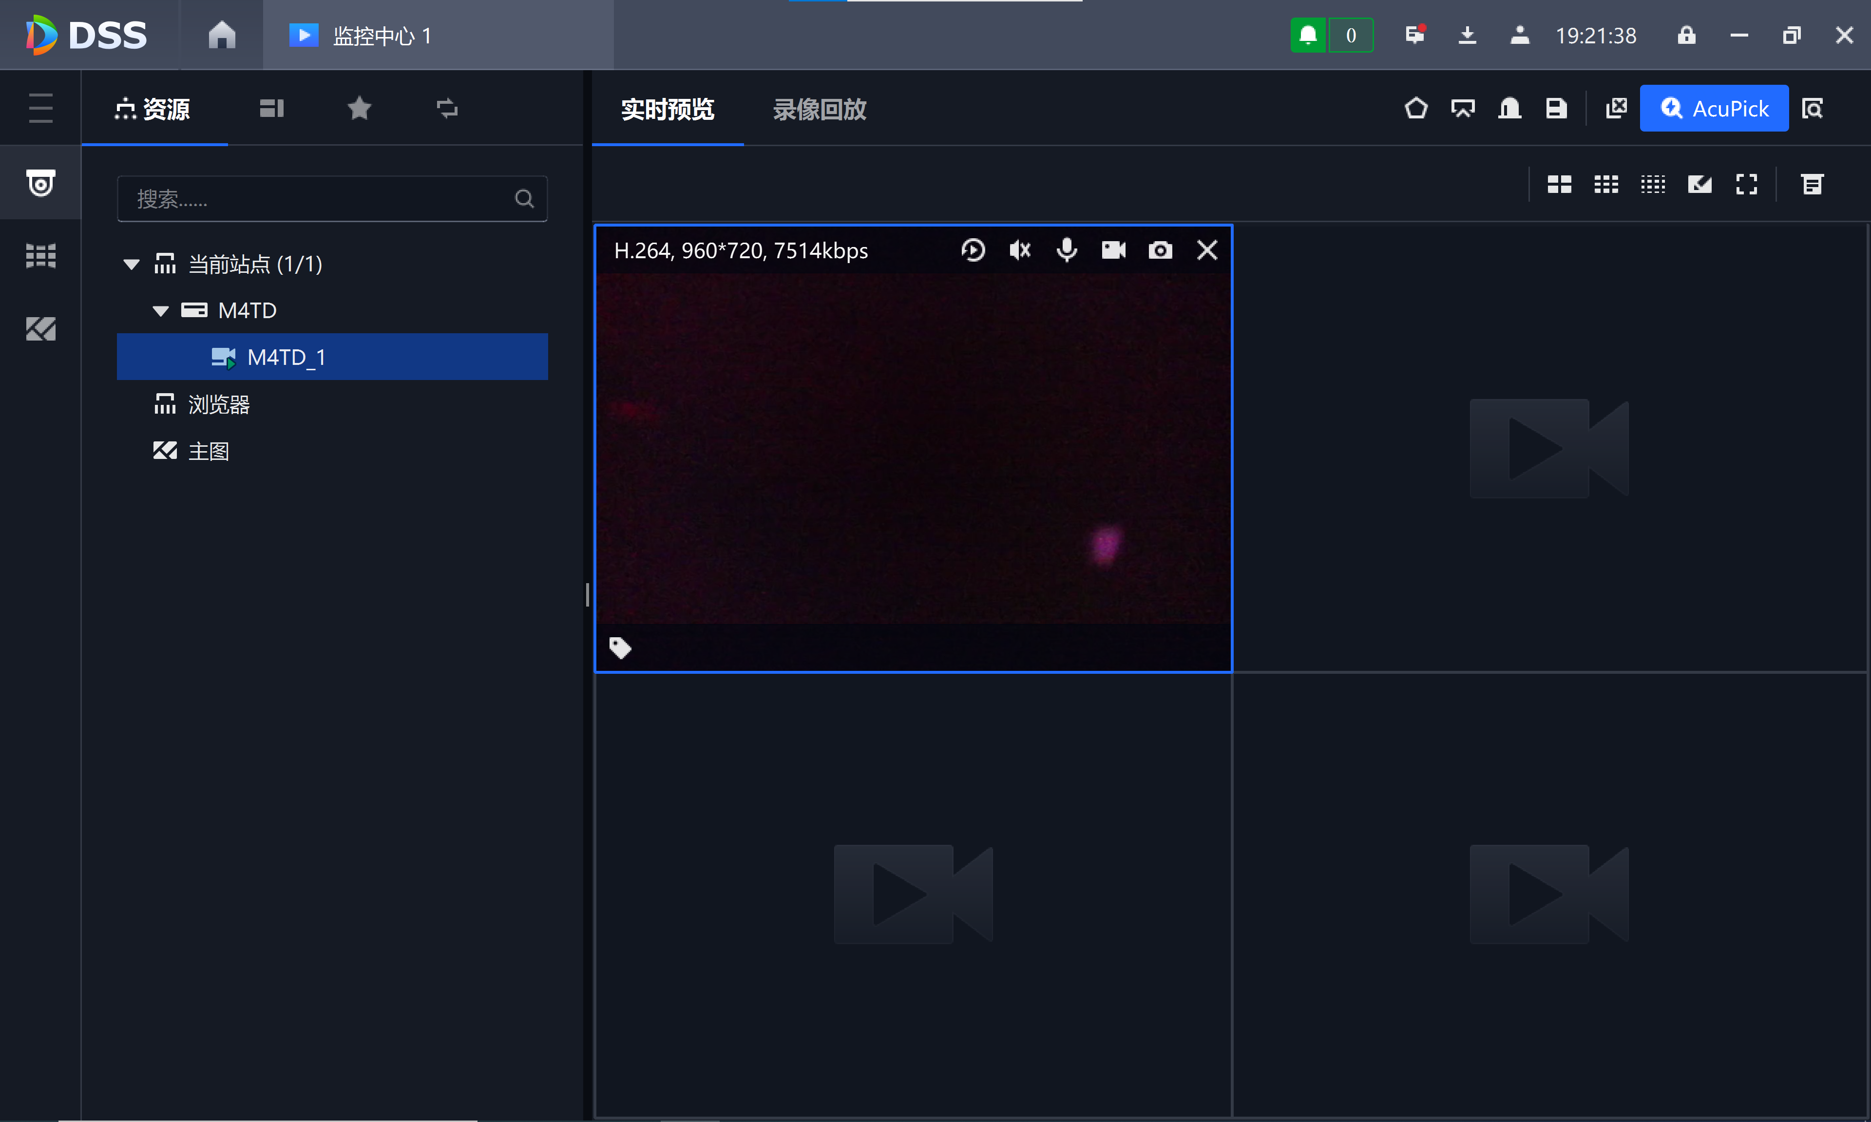Collapse the 当前站点 (1/1) tree node
The height and width of the screenshot is (1122, 1871).
click(132, 265)
